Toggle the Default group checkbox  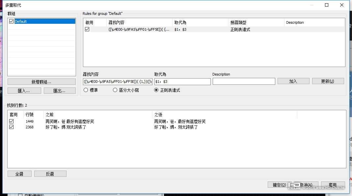point(12,21)
